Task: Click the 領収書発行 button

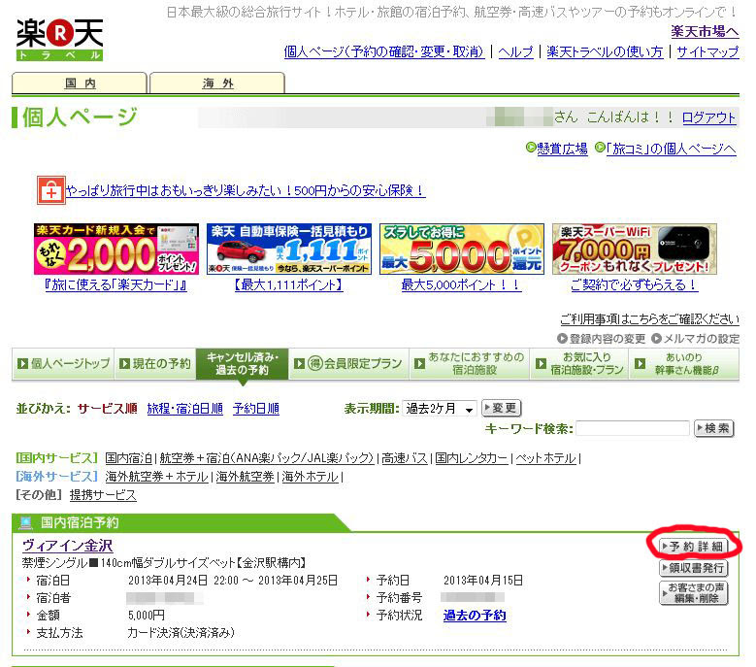Action: (693, 568)
